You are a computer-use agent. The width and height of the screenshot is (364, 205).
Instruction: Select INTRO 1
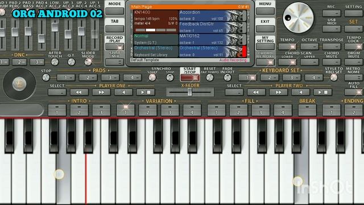coord(57,110)
